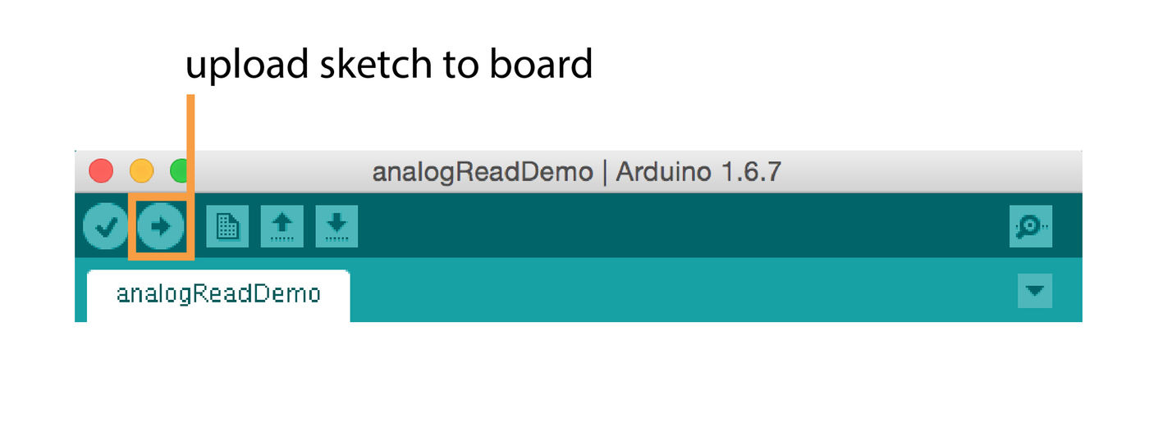
Task: Select the analogReadDemo sketch tab
Action: tap(218, 293)
